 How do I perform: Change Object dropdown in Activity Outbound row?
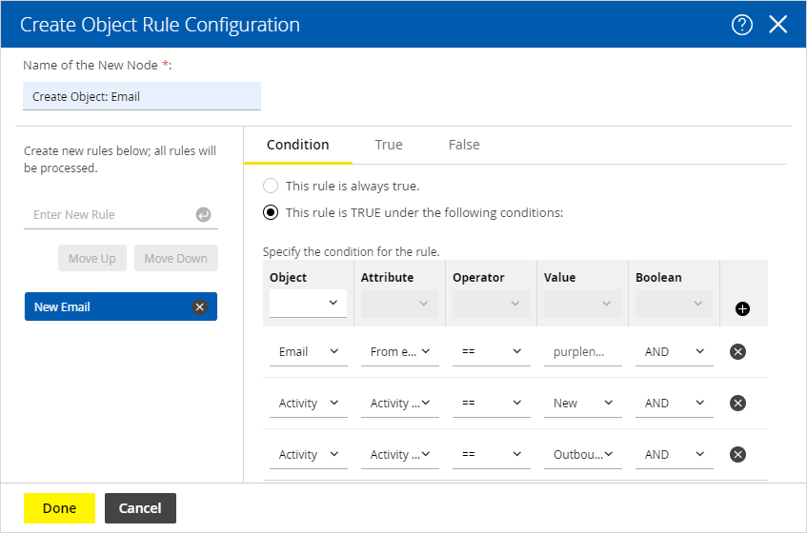coord(309,455)
